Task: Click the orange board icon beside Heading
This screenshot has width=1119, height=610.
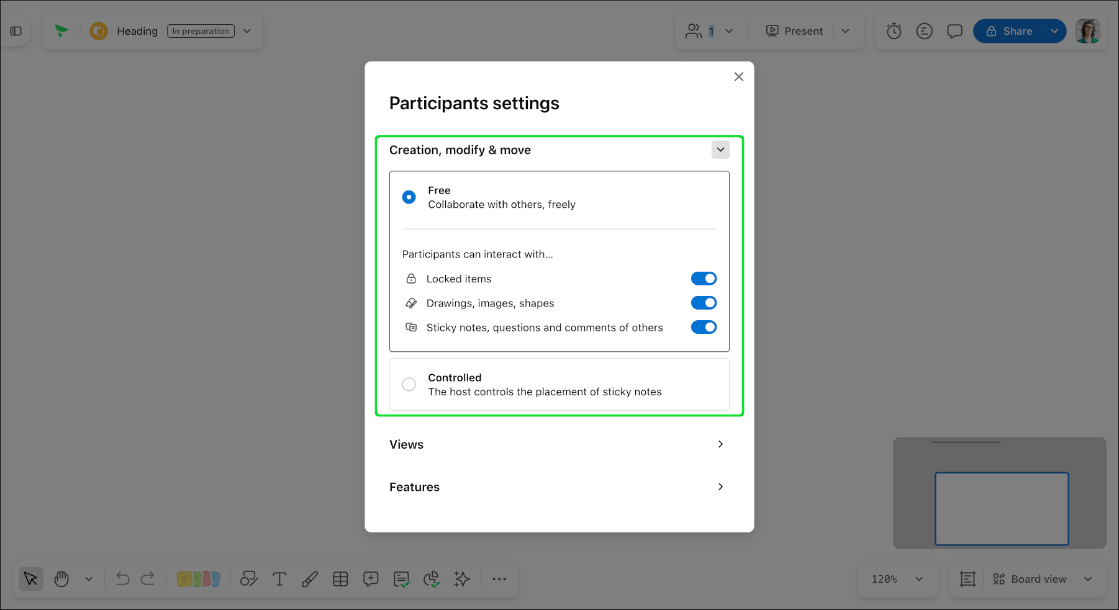Action: pos(99,31)
